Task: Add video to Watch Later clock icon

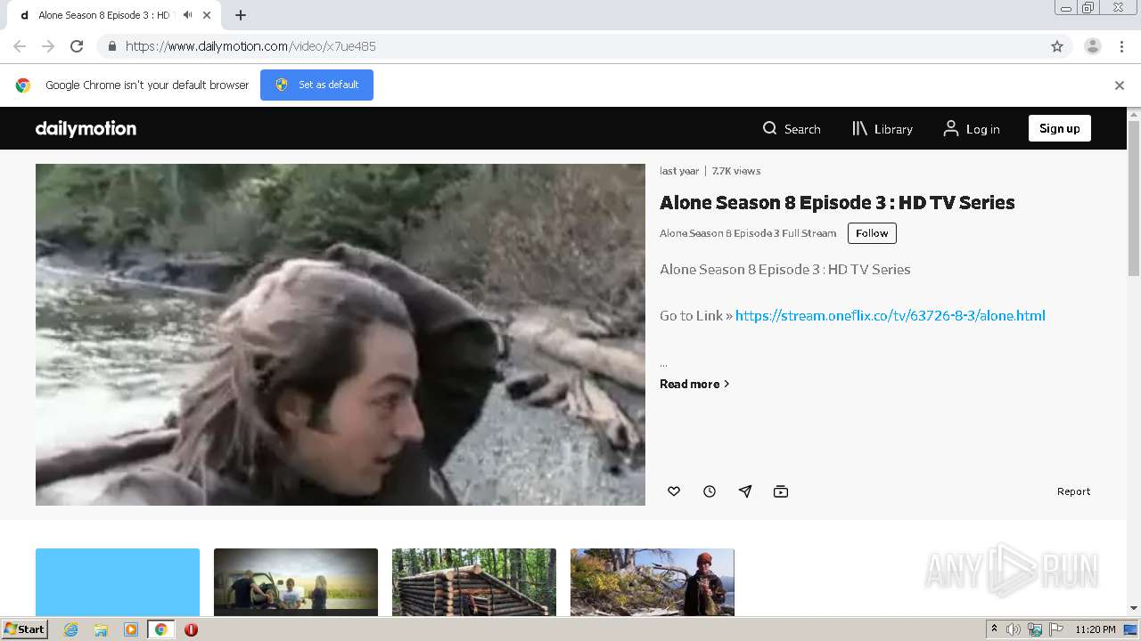Action: [710, 491]
